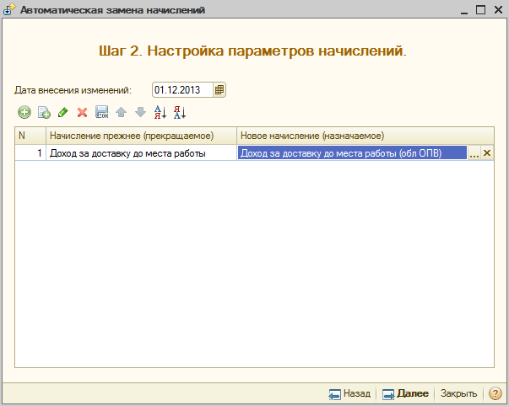The image size is (509, 406).
Task: Click the Начисление прежнее column header
Action: pos(141,135)
